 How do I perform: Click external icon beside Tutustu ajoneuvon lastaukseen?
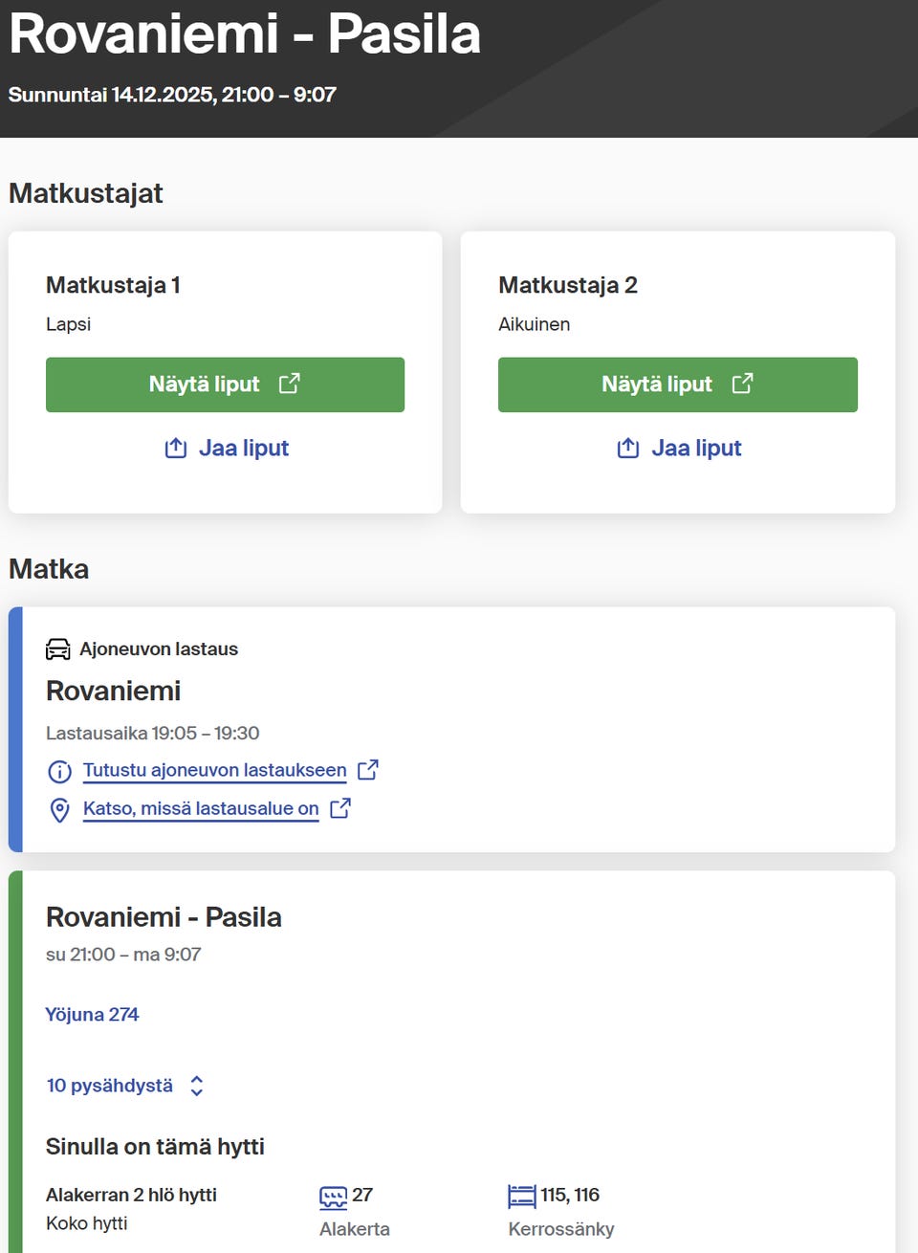[368, 769]
